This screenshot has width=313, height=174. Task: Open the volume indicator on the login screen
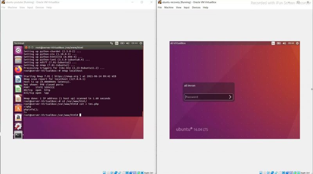(284, 43)
